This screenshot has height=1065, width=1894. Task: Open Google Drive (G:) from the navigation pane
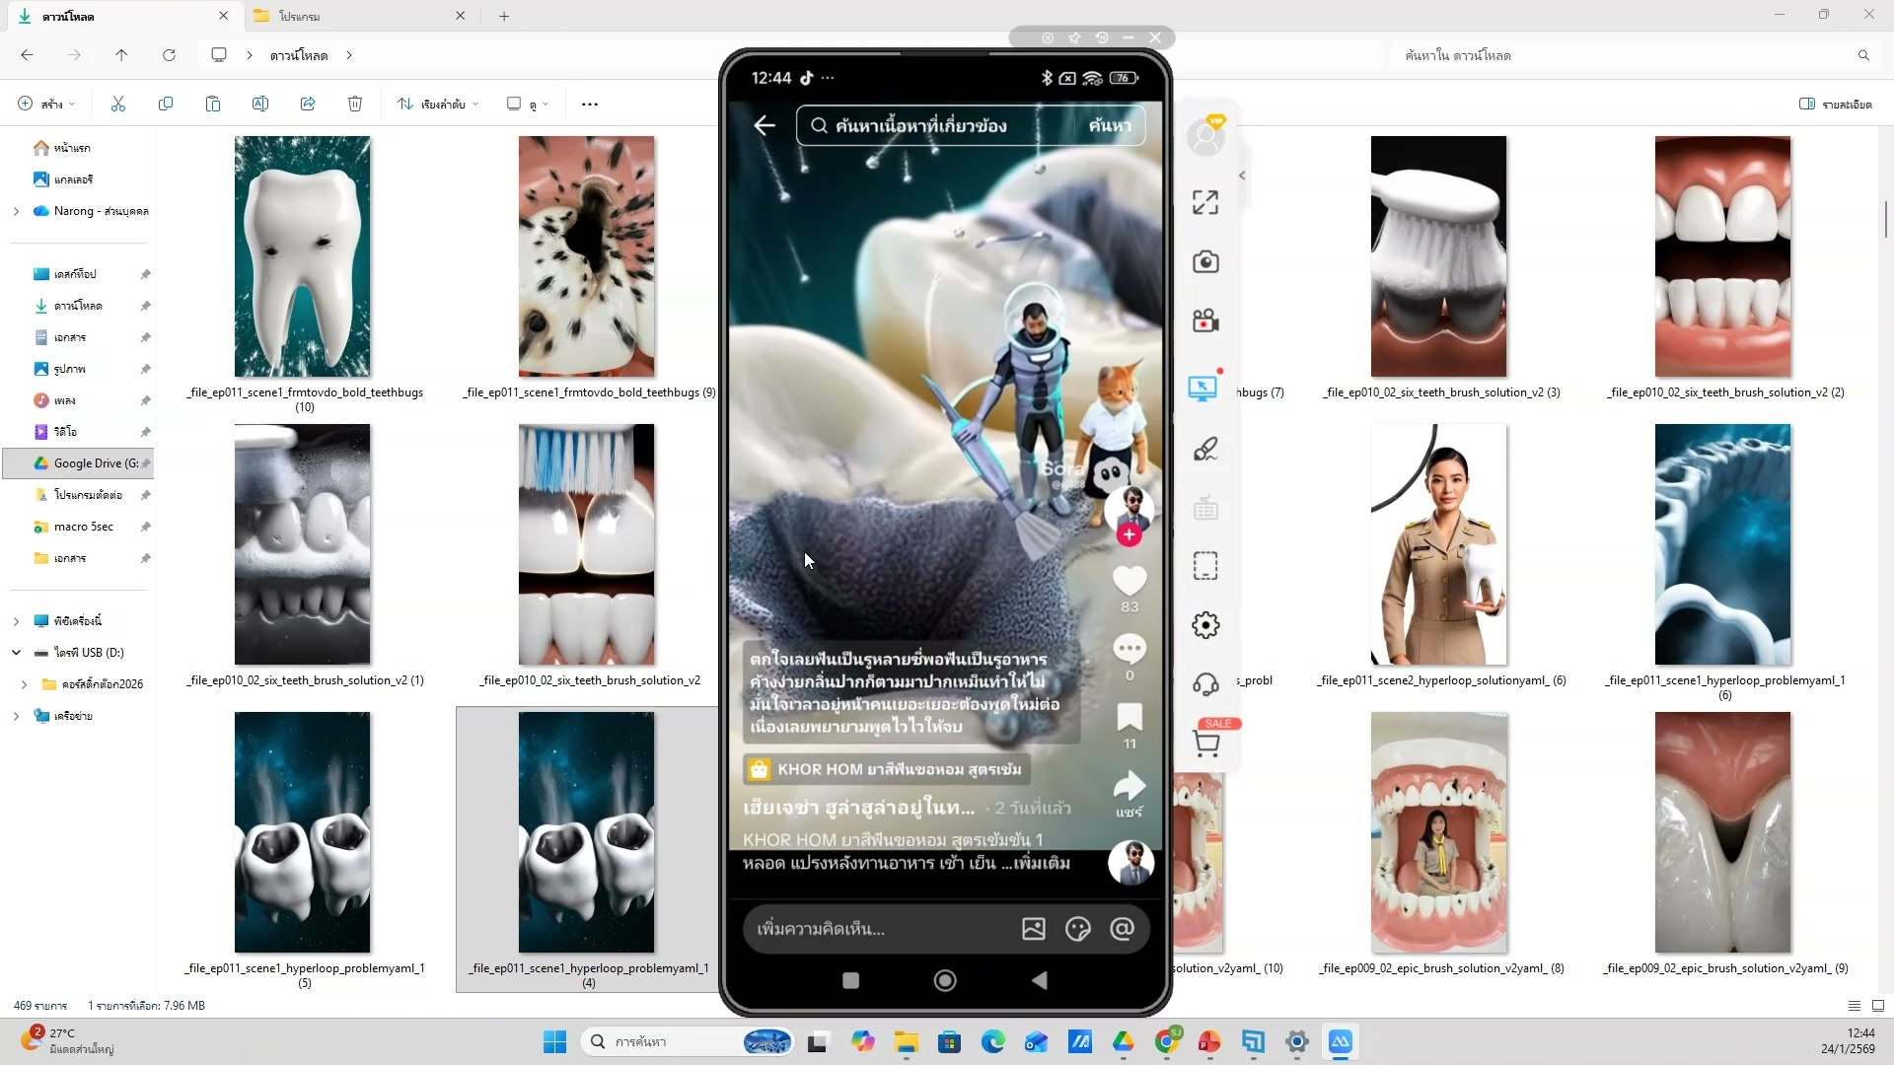coord(94,462)
